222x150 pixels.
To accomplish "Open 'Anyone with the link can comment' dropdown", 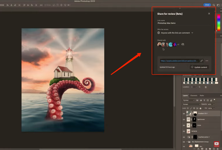I will (x=175, y=33).
